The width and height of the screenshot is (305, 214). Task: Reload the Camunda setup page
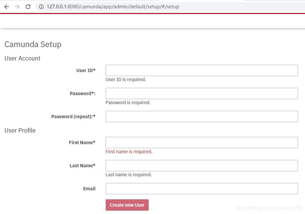point(28,7)
